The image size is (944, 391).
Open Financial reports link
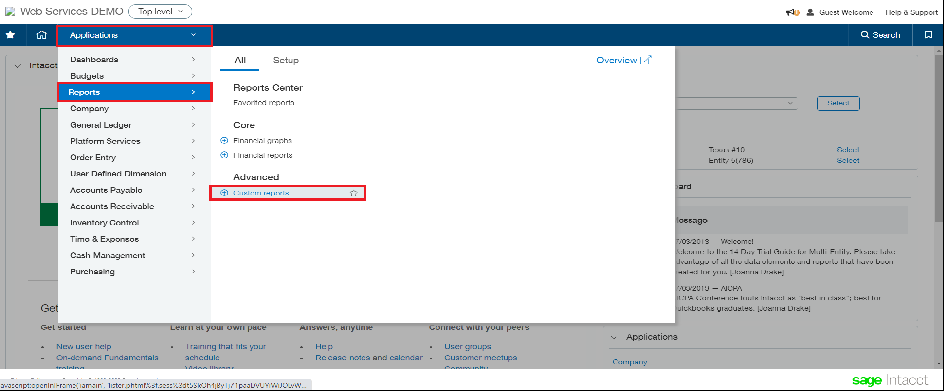coord(263,155)
